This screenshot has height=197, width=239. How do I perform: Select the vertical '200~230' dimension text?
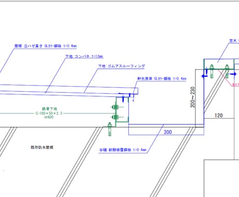pos(193,97)
